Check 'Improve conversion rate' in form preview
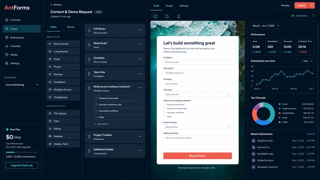Viewport: 320px width, 180px height. [165, 109]
